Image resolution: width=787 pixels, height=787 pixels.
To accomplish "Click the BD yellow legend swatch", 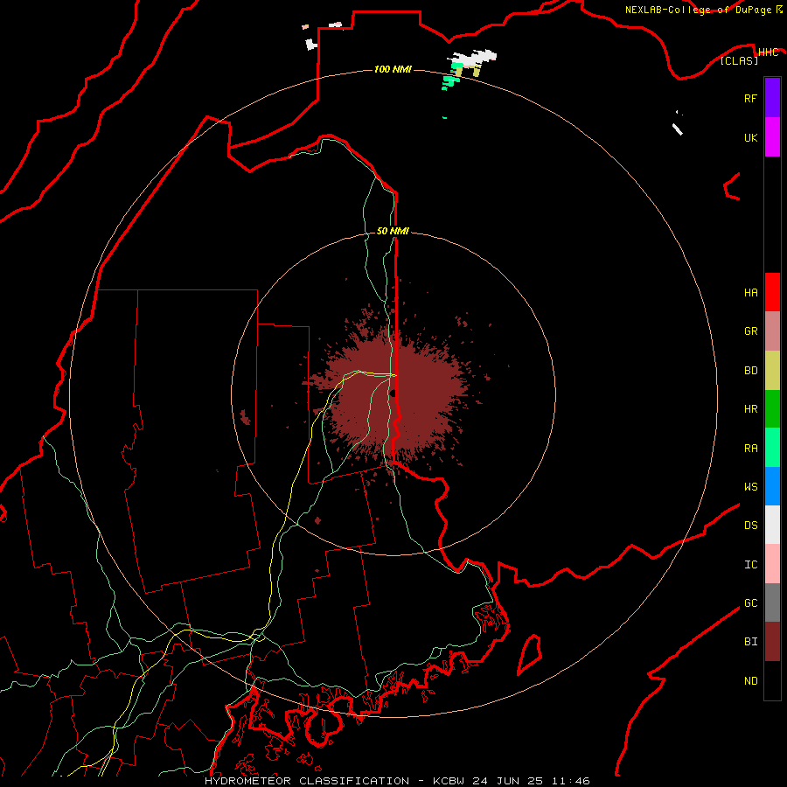I will click(x=772, y=371).
